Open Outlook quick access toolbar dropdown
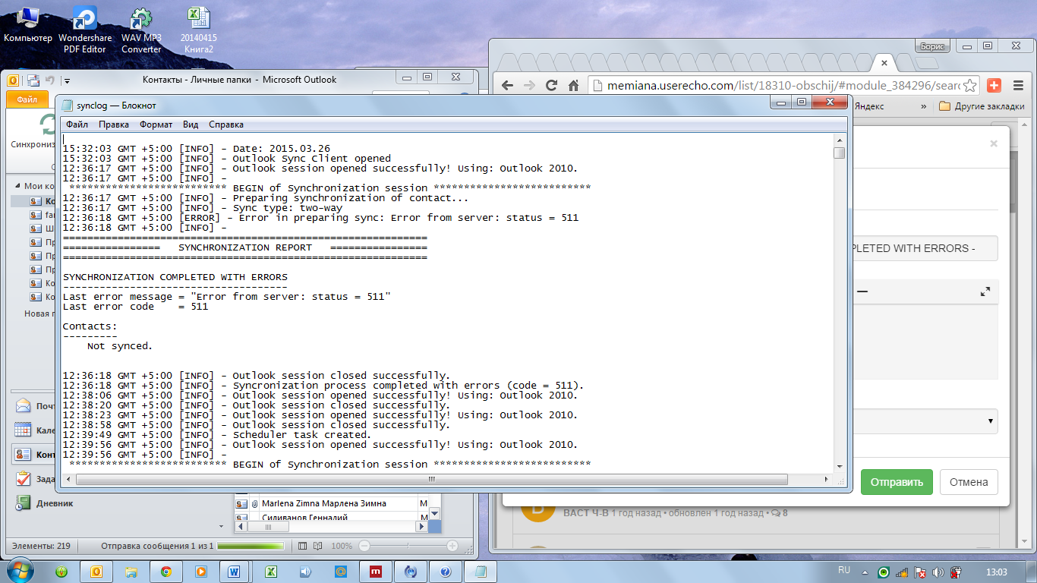 (x=68, y=80)
